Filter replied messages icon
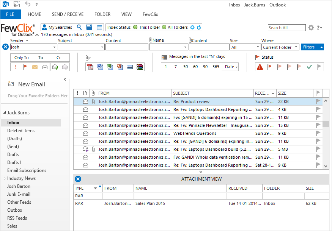332x231 pixels. [55, 67]
